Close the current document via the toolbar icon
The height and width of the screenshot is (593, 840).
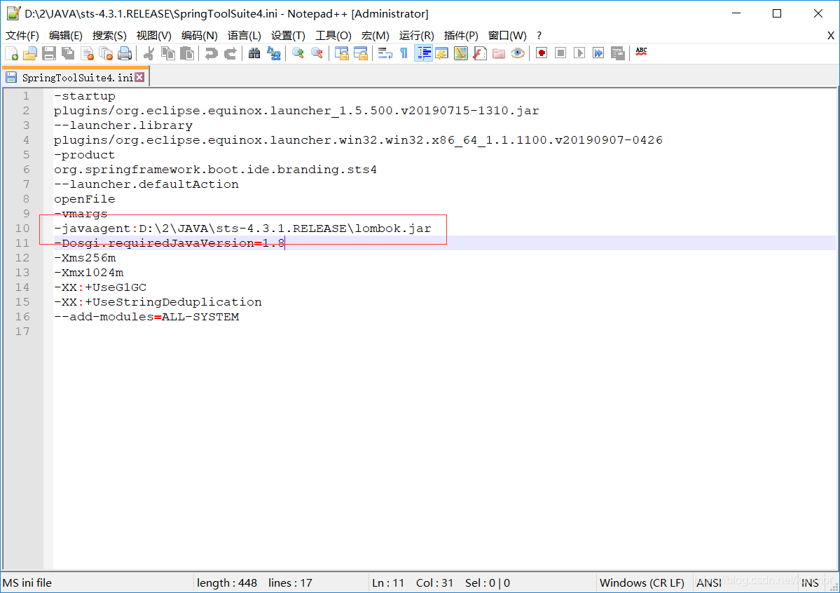pos(88,53)
